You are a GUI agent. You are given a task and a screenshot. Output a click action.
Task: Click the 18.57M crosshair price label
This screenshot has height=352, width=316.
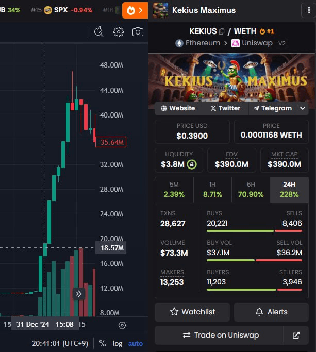(x=111, y=248)
